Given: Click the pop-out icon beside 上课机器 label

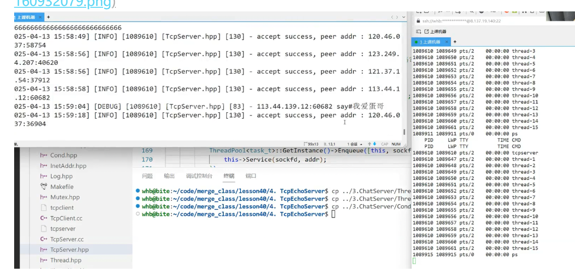Looking at the screenshot, I should click(x=427, y=31).
